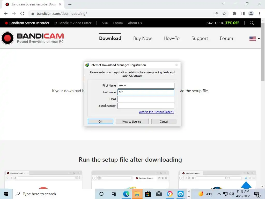265x199 pixels.
Task: Open the 49°F weather widget
Action: coord(206,194)
